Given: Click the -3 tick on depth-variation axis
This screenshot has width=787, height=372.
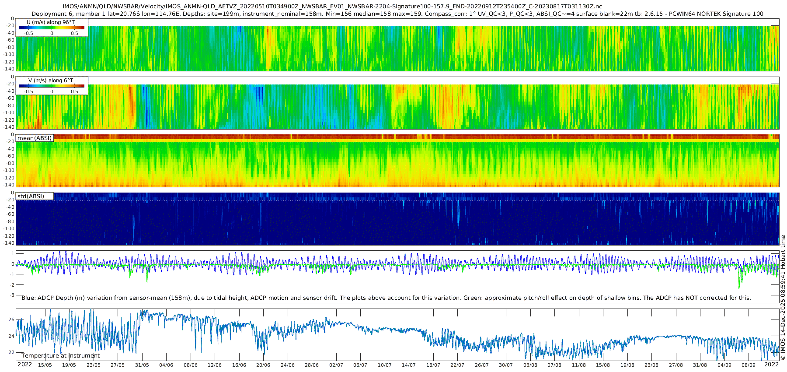Looking at the screenshot, I should point(12,295).
